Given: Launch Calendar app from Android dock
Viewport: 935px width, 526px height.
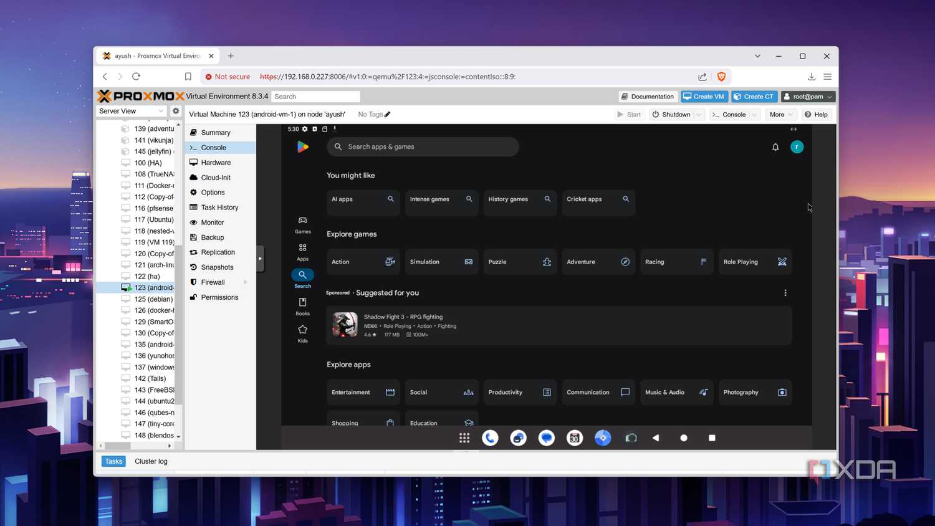Looking at the screenshot, I should pos(575,438).
